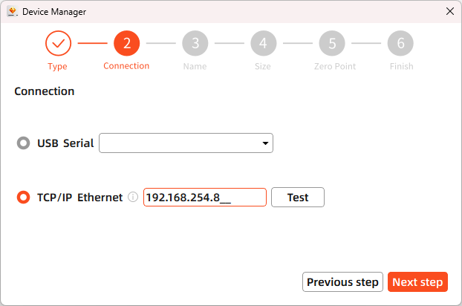Click the step 3 Name circle
This screenshot has width=462, height=306.
[195, 44]
